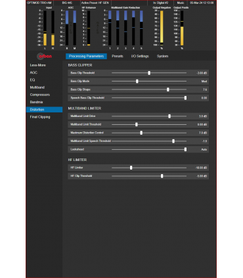Screen dimensions: 243x278
Task: Click the Input level meter L bar
Action: pos(45,28)
